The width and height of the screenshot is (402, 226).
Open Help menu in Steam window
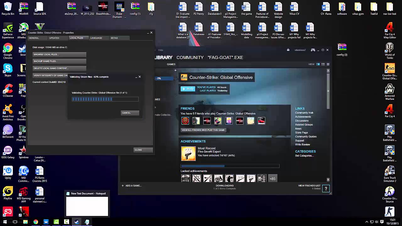[160, 50]
